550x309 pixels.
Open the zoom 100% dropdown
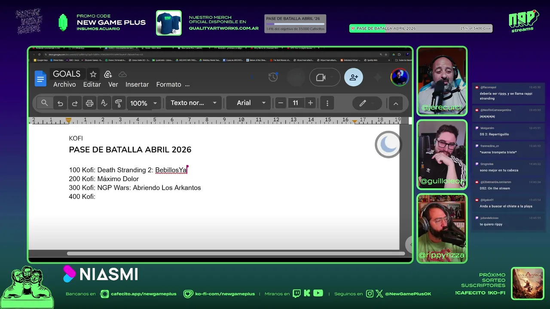pyautogui.click(x=144, y=103)
